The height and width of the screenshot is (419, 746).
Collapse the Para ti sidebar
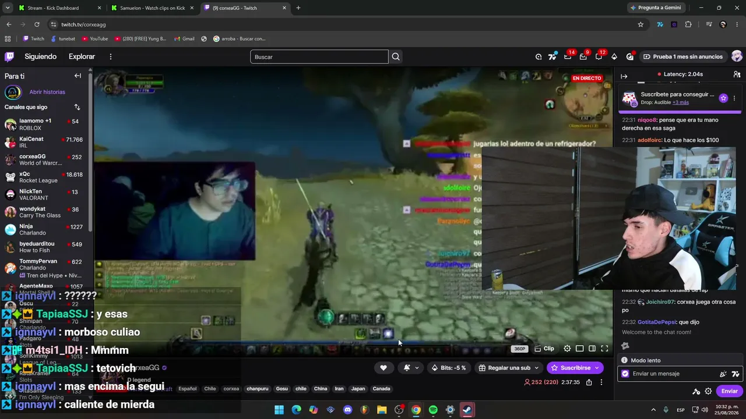coord(78,76)
